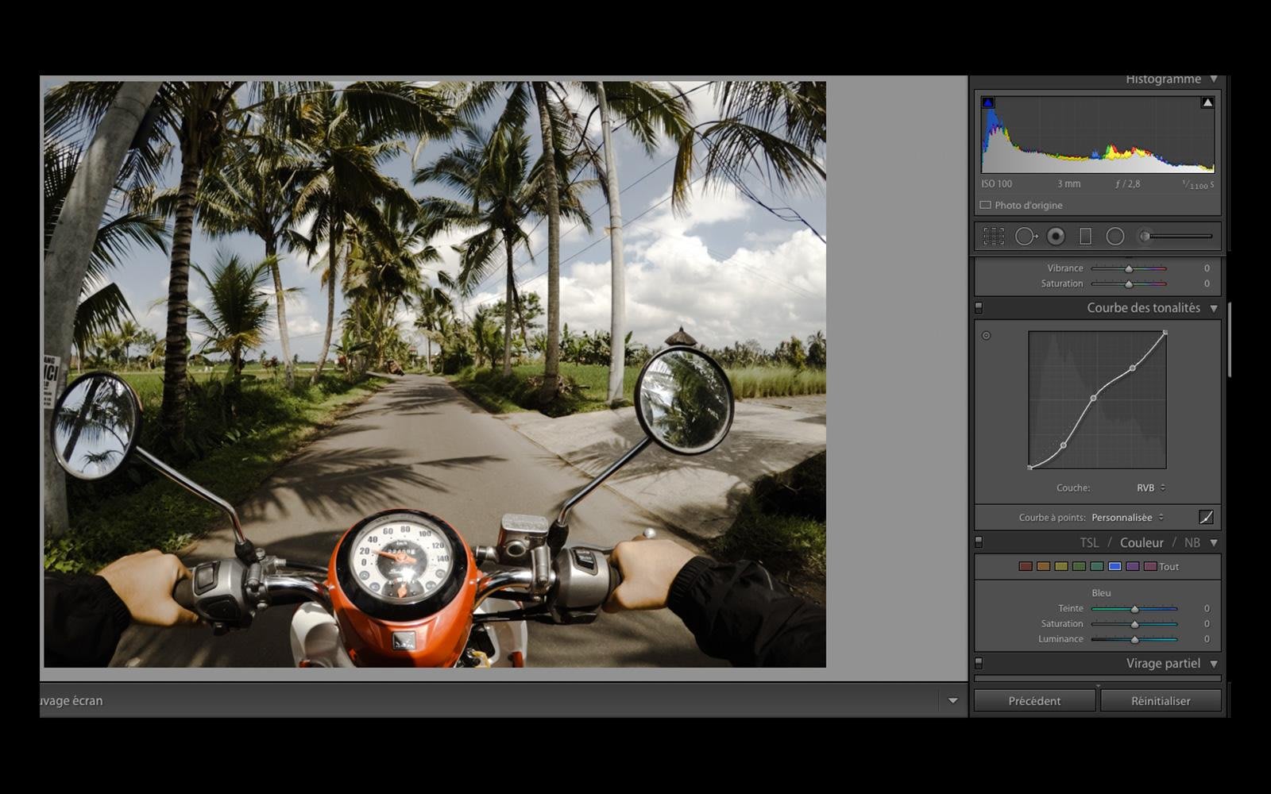Viewport: 1271px width, 794px height.
Task: Select the crop overlay tool
Action: pyautogui.click(x=994, y=237)
